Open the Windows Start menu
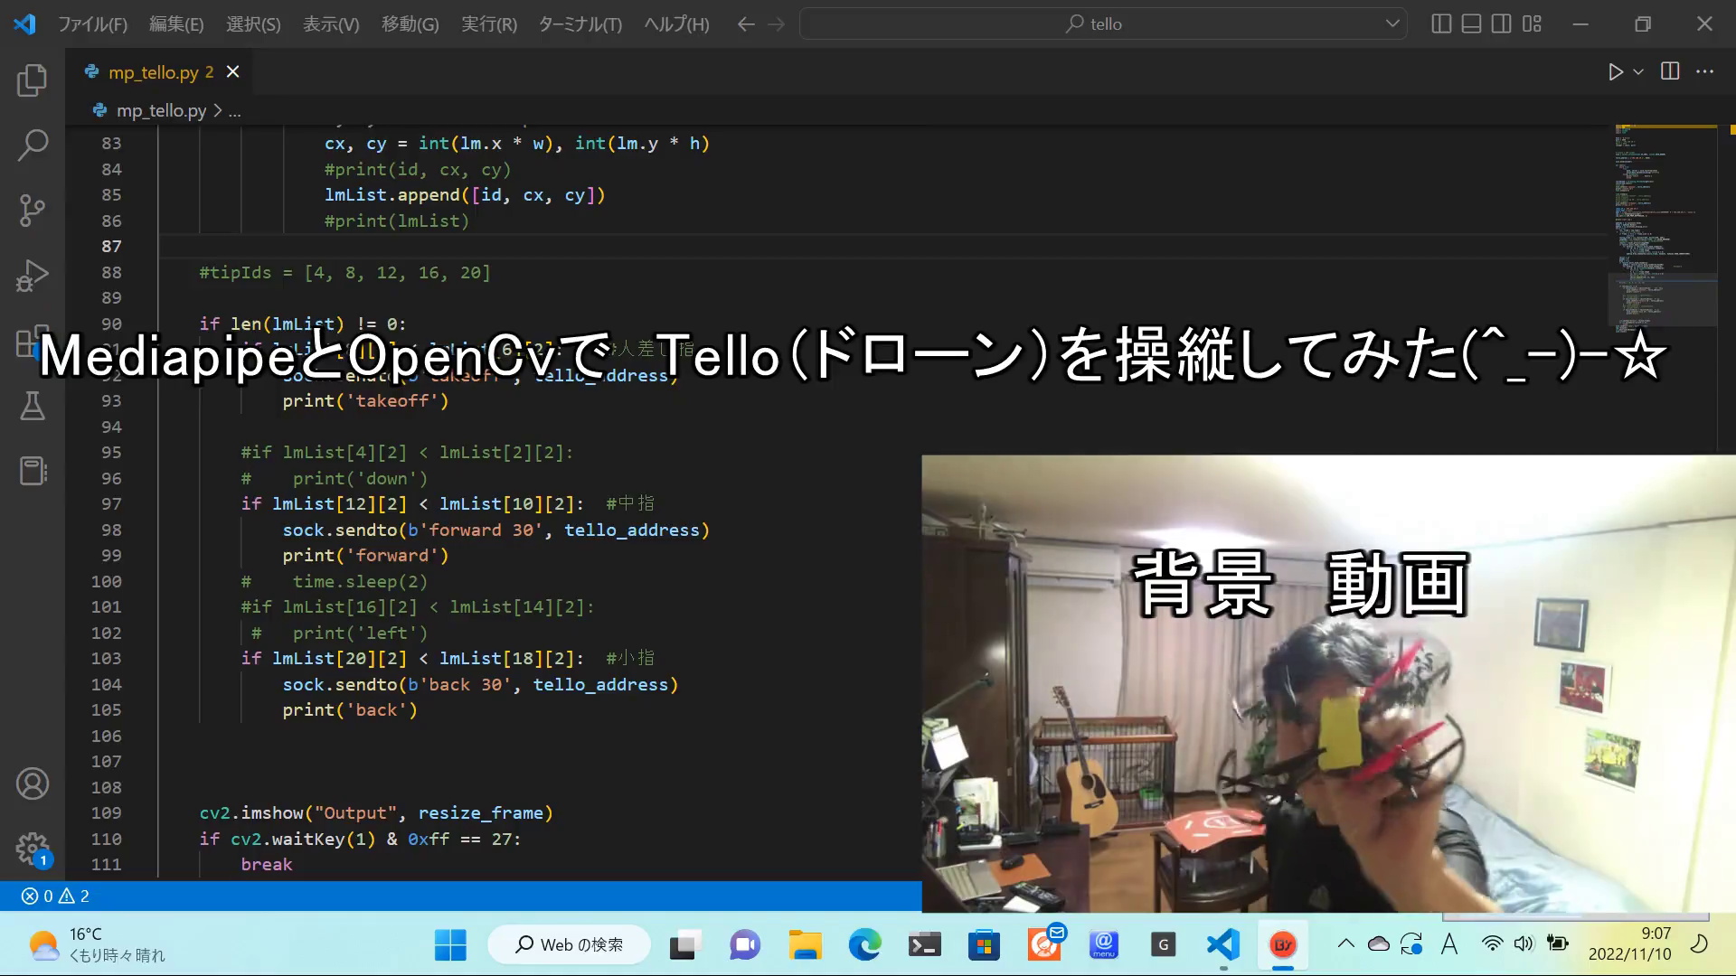 (x=450, y=945)
